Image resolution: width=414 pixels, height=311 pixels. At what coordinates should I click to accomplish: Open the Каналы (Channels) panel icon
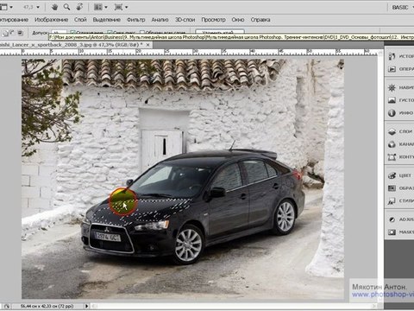tap(392, 144)
